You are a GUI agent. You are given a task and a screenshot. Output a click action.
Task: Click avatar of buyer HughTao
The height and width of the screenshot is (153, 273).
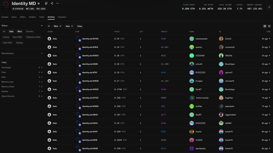pos(221,98)
